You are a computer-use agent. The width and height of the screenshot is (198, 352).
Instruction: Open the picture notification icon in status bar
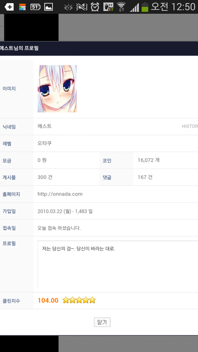48,7
